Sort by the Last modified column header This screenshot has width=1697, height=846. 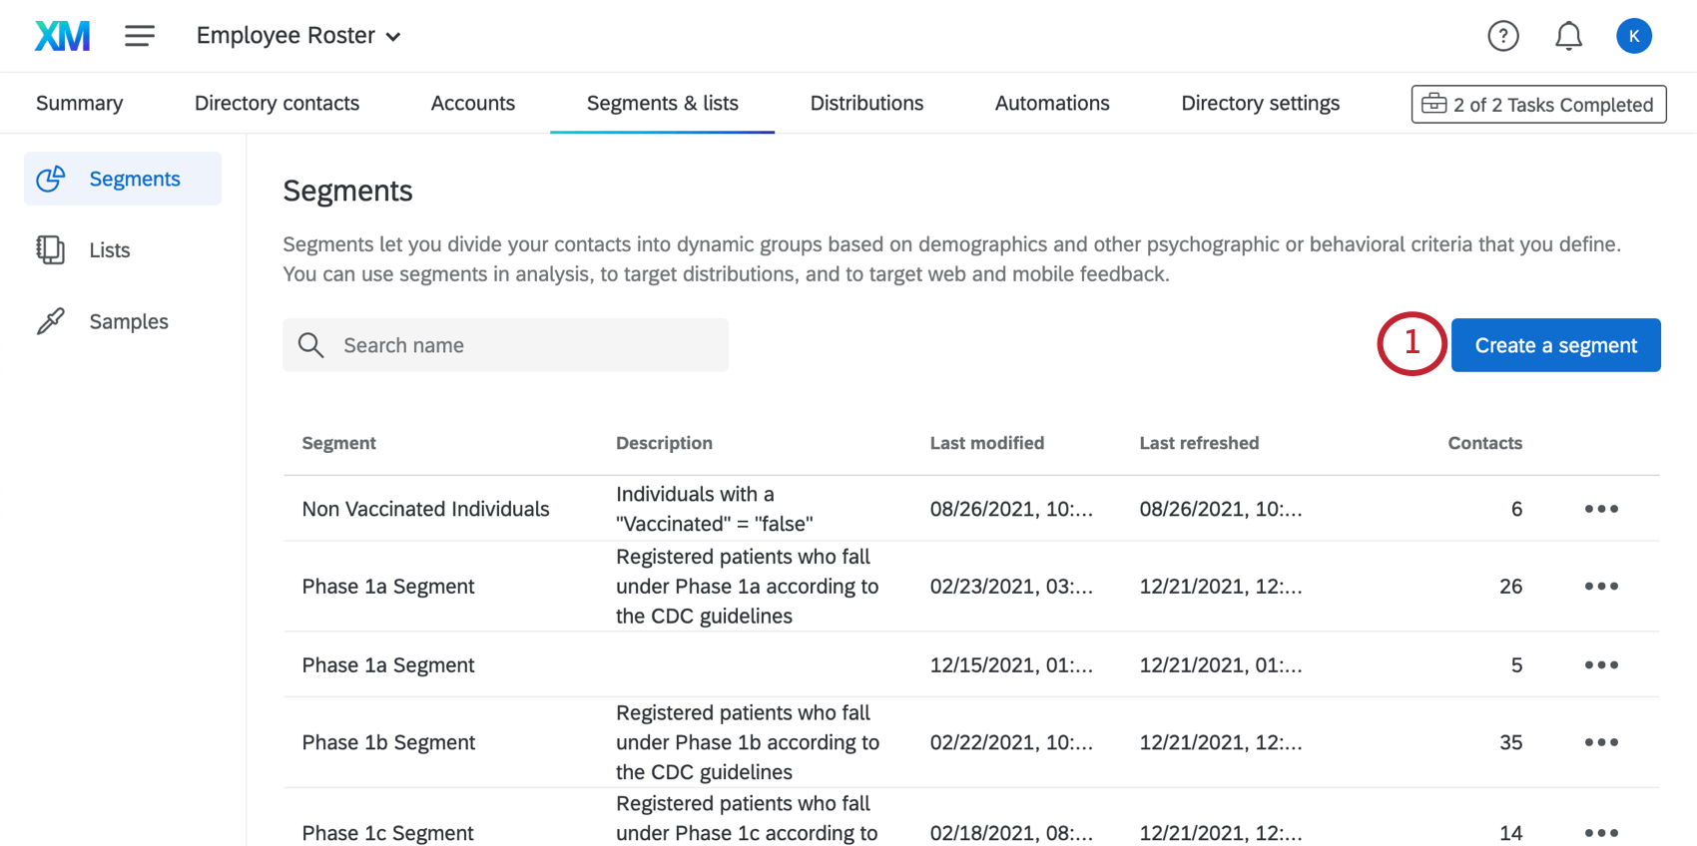tap(986, 443)
